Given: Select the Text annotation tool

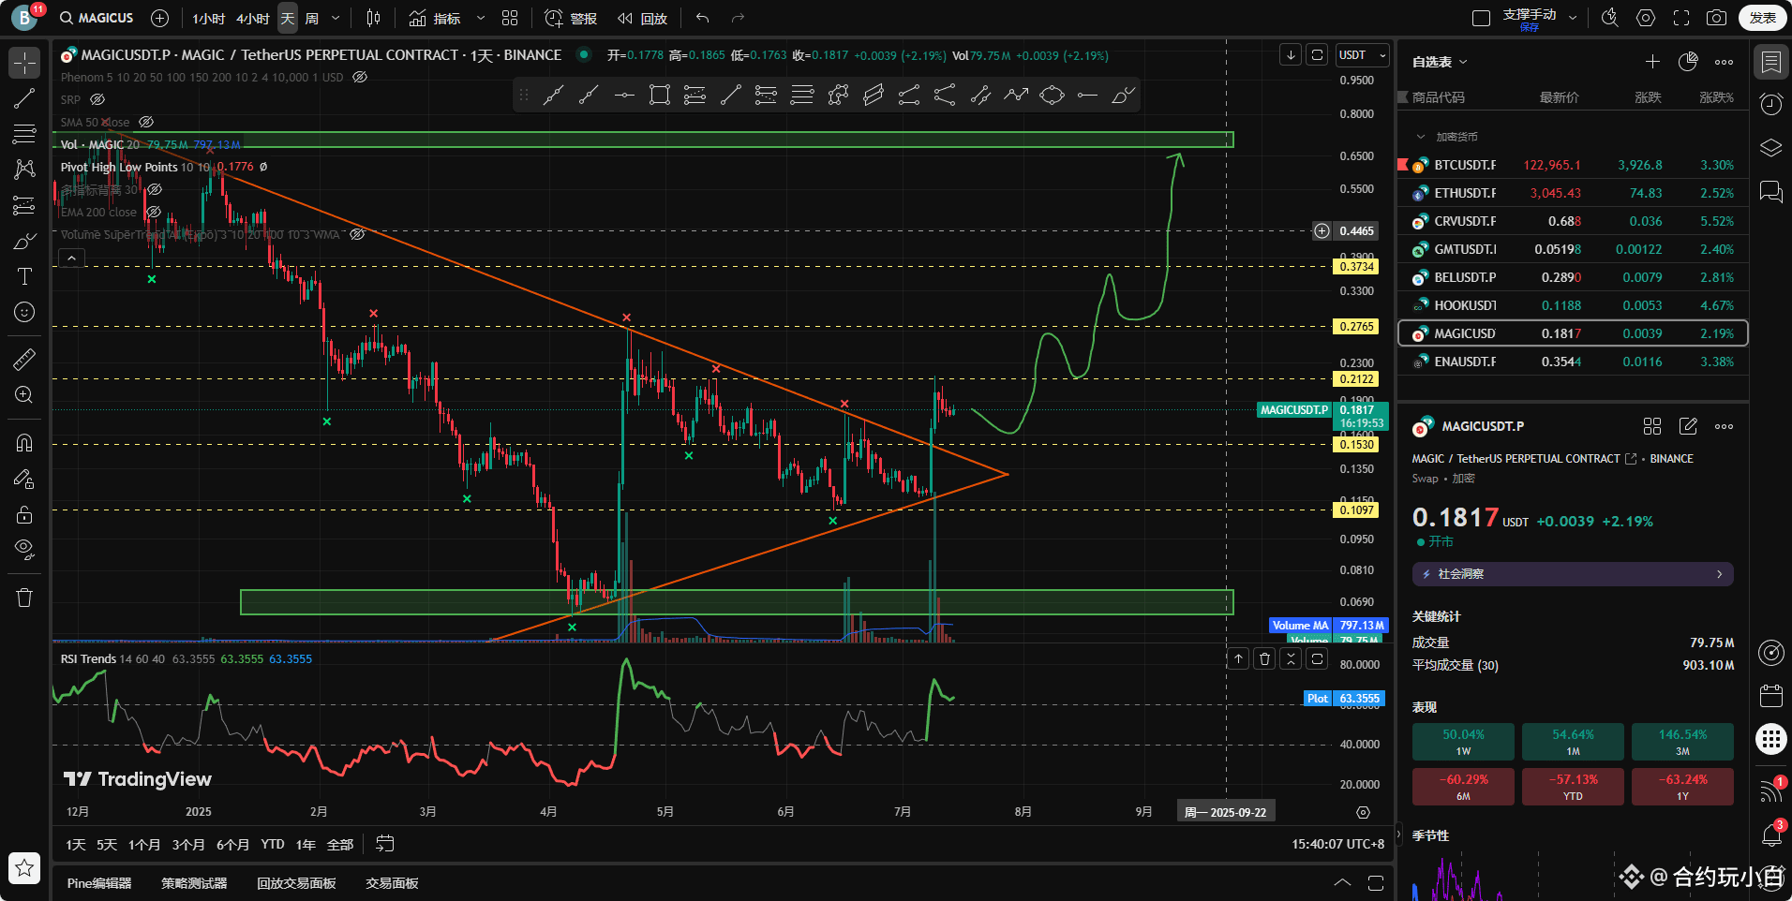Looking at the screenshot, I should [x=24, y=276].
